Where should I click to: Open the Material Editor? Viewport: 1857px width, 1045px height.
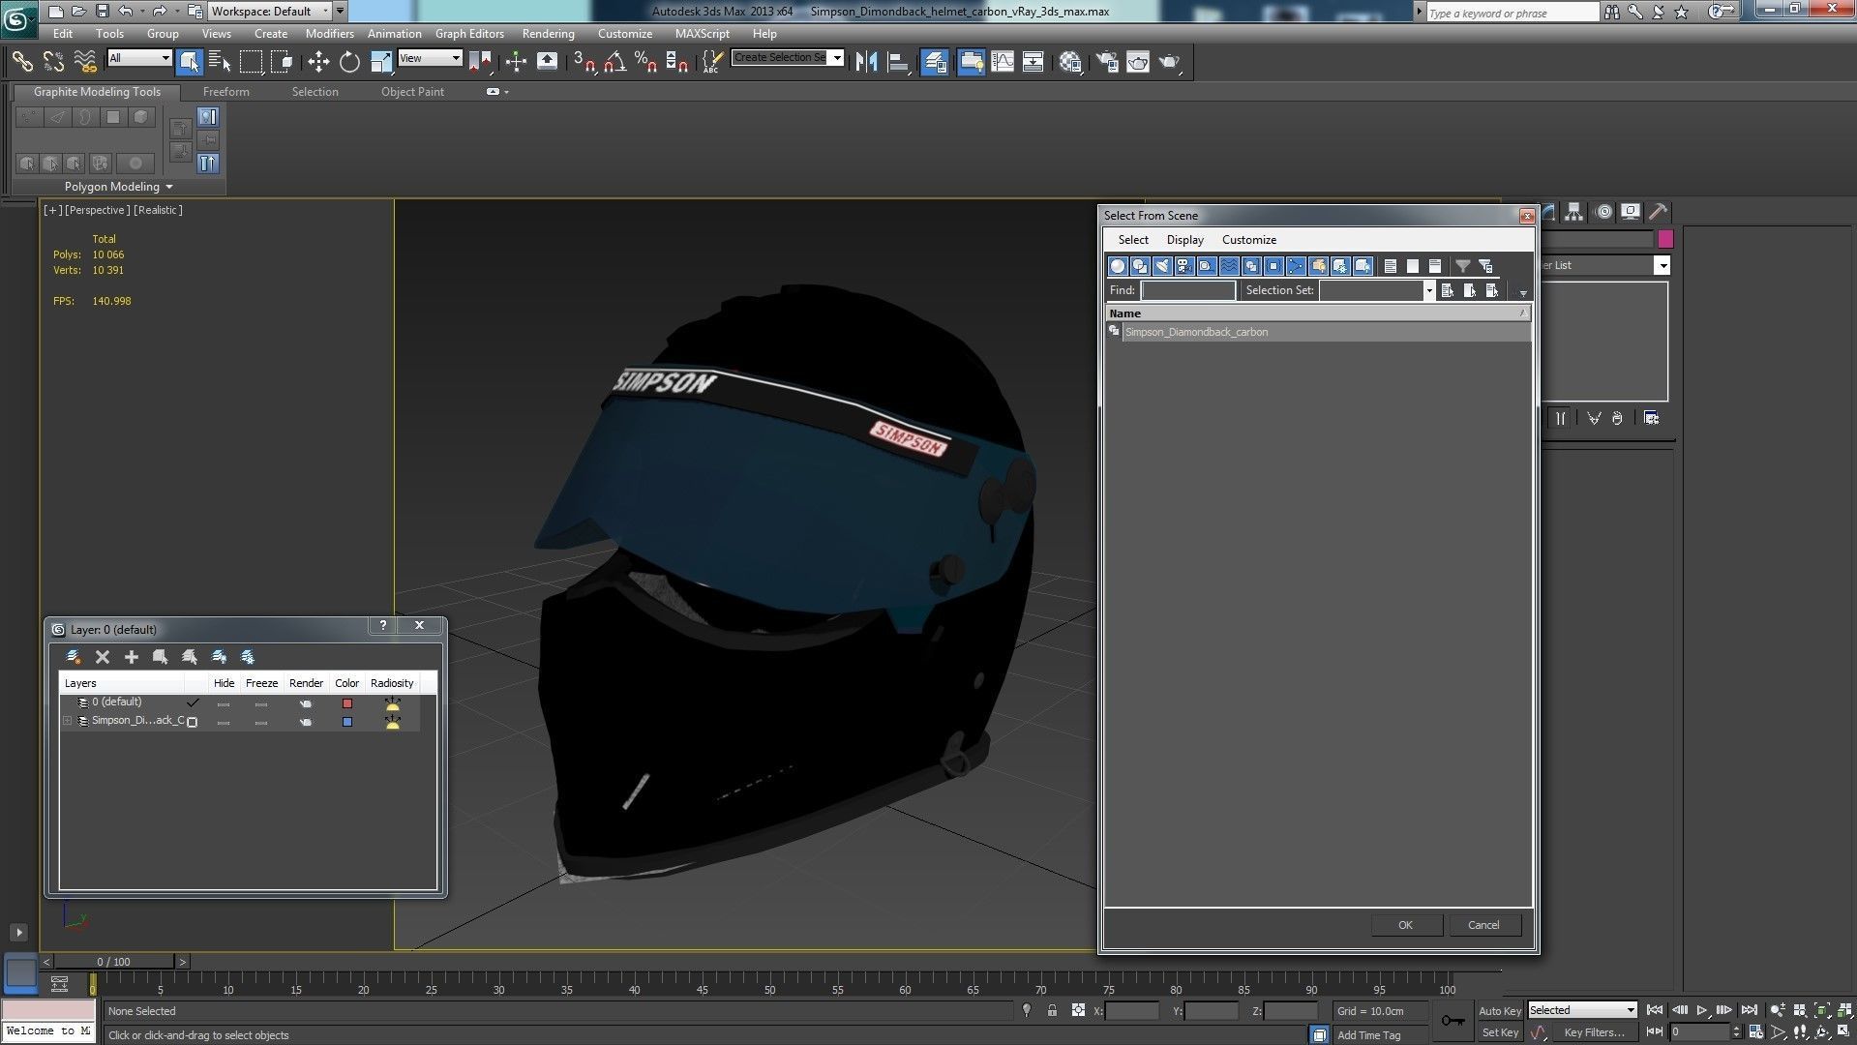(1070, 62)
